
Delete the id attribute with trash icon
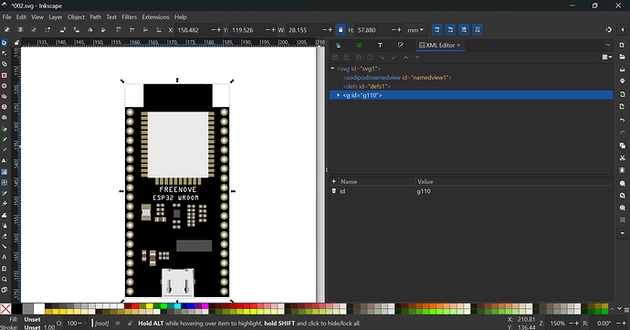pos(333,191)
